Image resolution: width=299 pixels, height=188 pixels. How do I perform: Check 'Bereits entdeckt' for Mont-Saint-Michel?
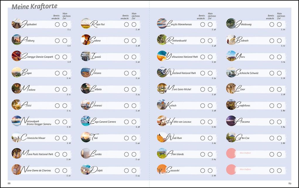203,89
